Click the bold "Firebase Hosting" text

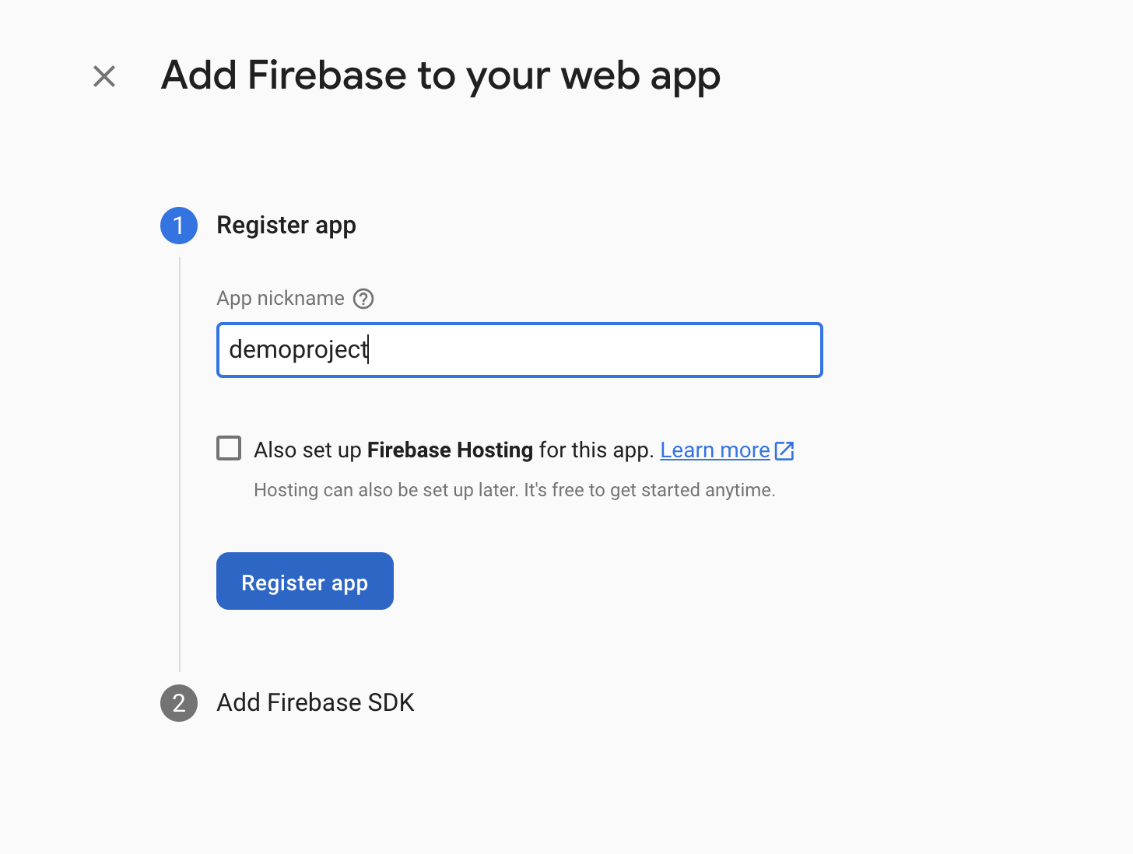pyautogui.click(x=450, y=450)
